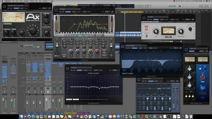This screenshot has height=119, width=212.
Task: Click the Analyzer button in Channel EQ
Action: click(125, 73)
